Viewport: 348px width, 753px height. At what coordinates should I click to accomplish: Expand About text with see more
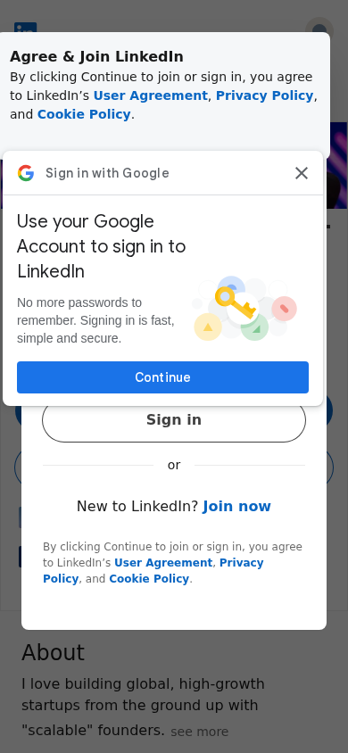point(200,732)
